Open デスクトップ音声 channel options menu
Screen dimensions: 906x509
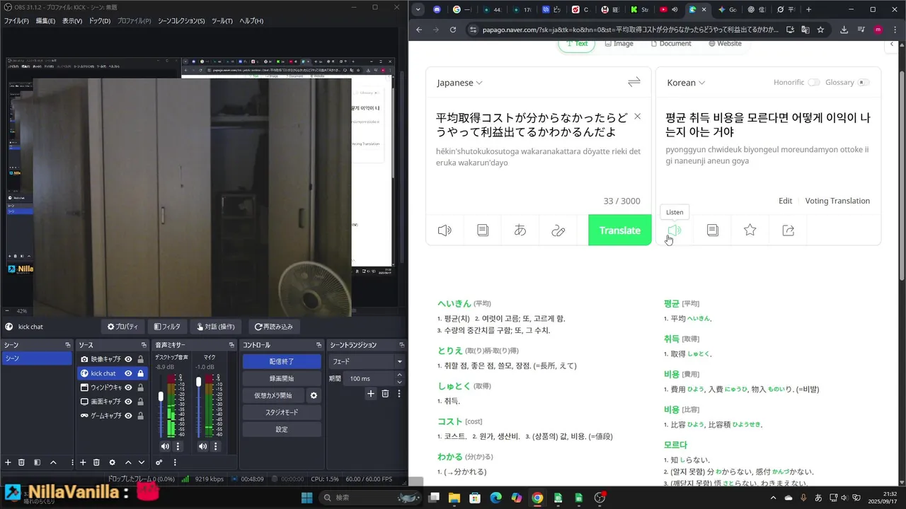coord(178,446)
